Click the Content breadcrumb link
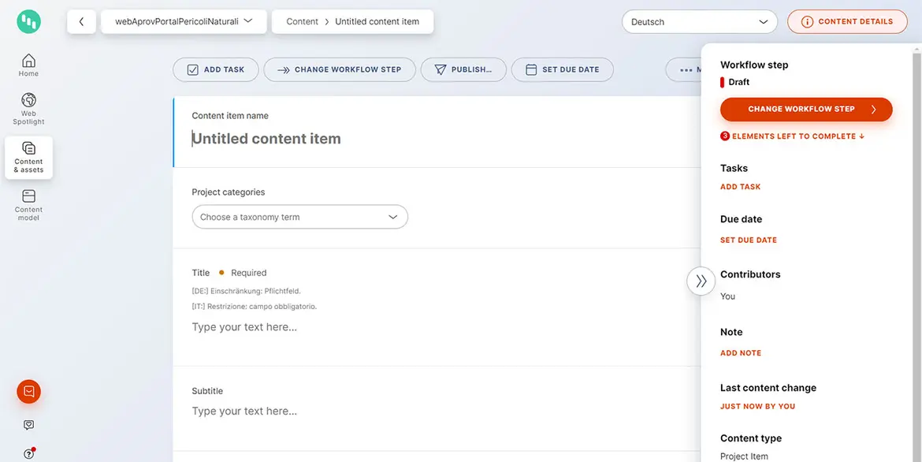This screenshot has width=922, height=462. [303, 22]
